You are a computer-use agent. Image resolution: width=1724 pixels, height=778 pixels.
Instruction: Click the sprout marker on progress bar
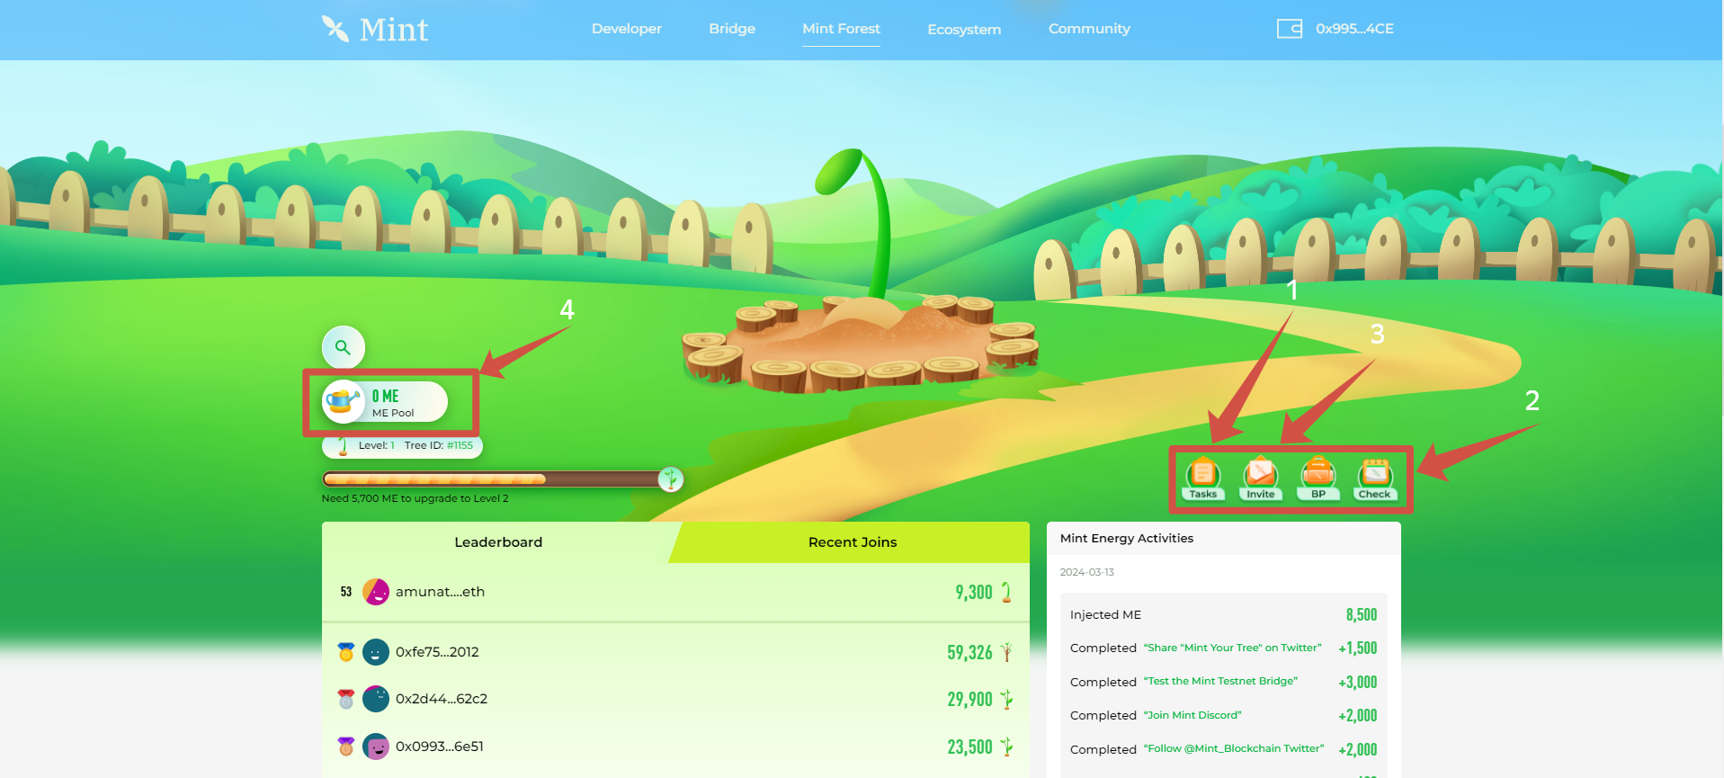pyautogui.click(x=671, y=479)
